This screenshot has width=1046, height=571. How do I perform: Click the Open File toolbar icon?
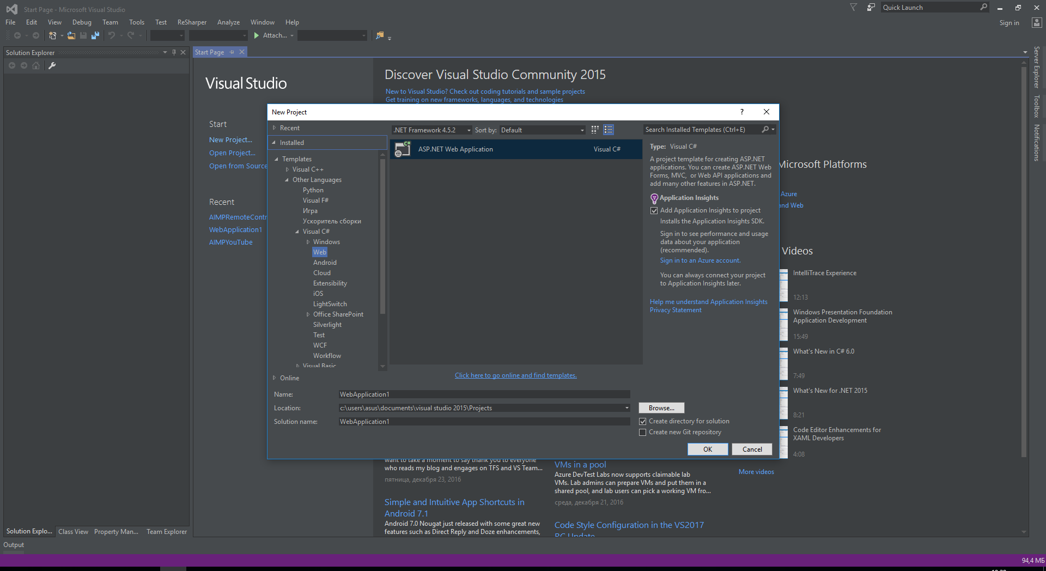point(71,35)
